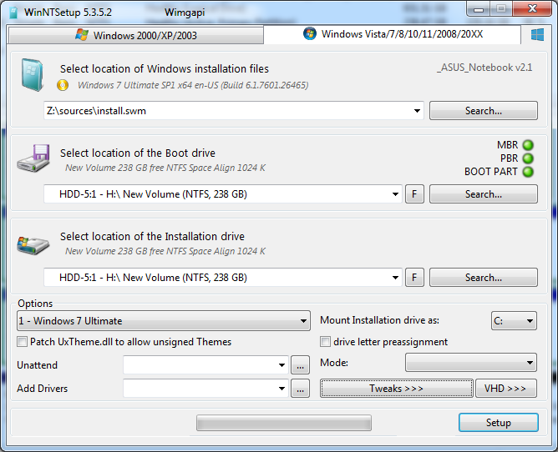Click the setup progress bar

pos(284,423)
